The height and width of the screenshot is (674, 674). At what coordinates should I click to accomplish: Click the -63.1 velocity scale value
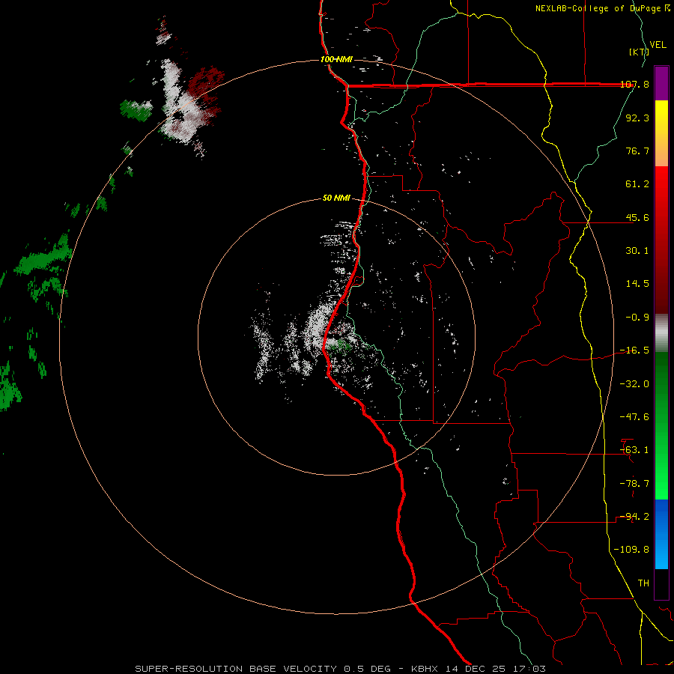[634, 450]
